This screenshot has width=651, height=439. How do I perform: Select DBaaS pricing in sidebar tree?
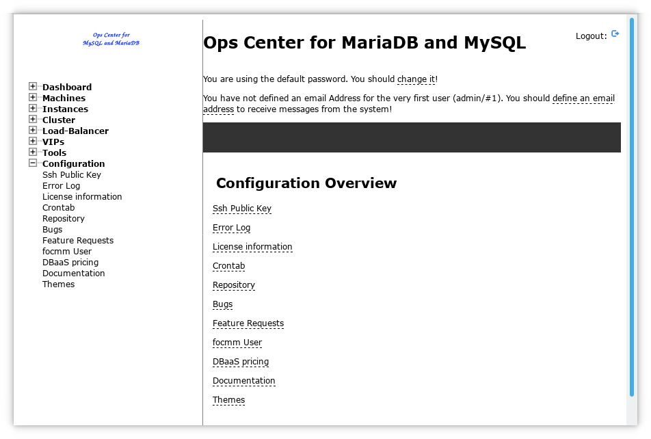point(70,262)
